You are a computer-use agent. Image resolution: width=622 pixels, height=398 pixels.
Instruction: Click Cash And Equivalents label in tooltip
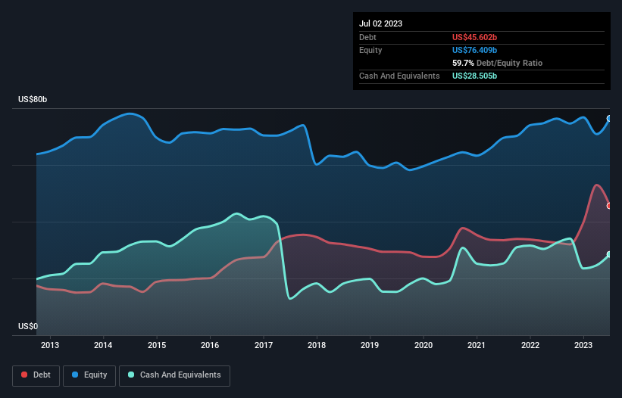[399, 76]
